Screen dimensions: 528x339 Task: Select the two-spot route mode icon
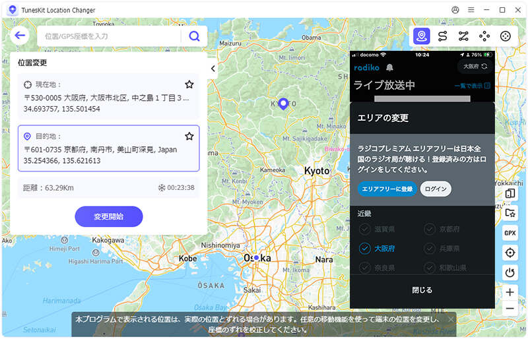point(442,36)
